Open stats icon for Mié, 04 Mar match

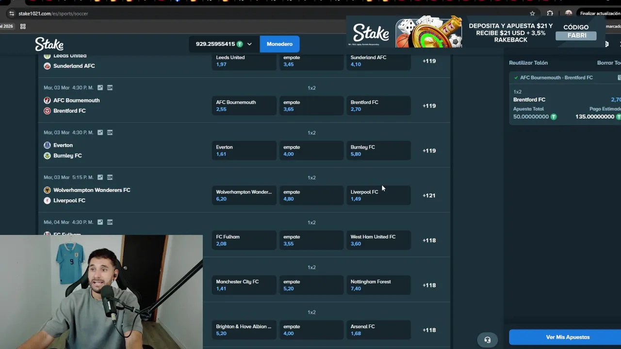coord(100,222)
